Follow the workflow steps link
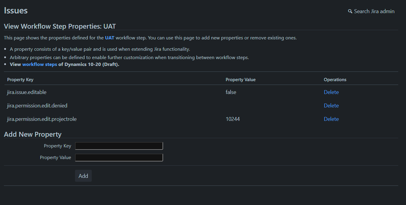This screenshot has width=406, height=205. point(39,65)
